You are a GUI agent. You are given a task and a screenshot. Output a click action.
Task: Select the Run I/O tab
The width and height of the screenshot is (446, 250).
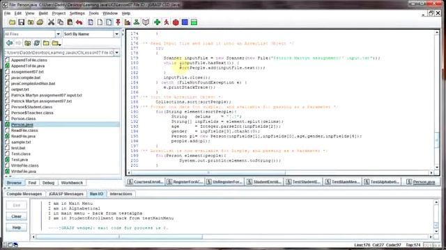point(96,194)
